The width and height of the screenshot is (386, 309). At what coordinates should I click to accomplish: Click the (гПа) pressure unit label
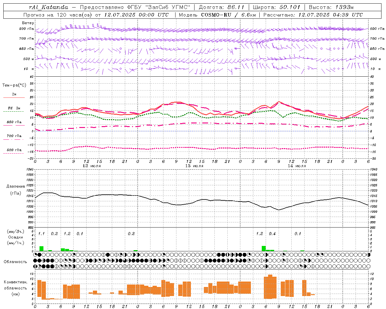pos(16,193)
